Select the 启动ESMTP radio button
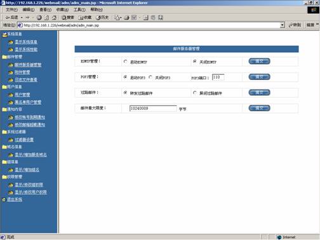 (x=125, y=62)
